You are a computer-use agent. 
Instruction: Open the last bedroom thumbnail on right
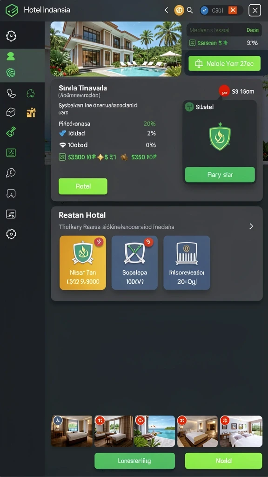[x=241, y=431]
